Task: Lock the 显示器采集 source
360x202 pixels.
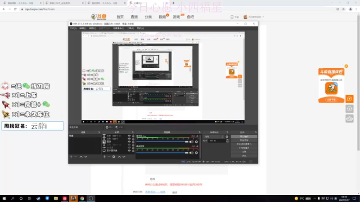Action: click(133, 151)
